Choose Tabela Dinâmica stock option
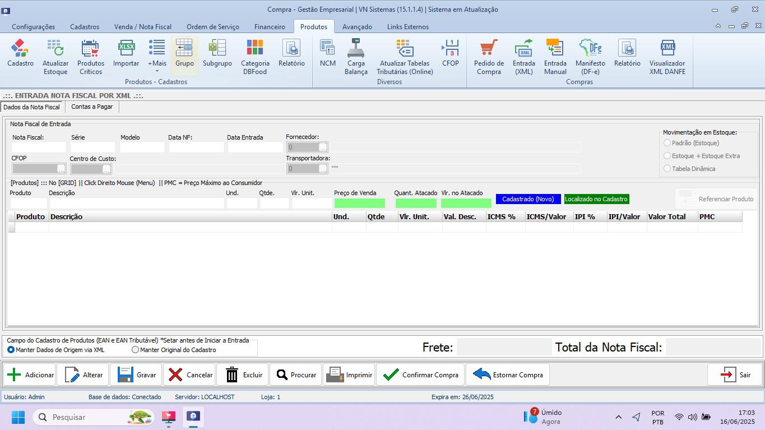The width and height of the screenshot is (765, 430). pos(667,169)
